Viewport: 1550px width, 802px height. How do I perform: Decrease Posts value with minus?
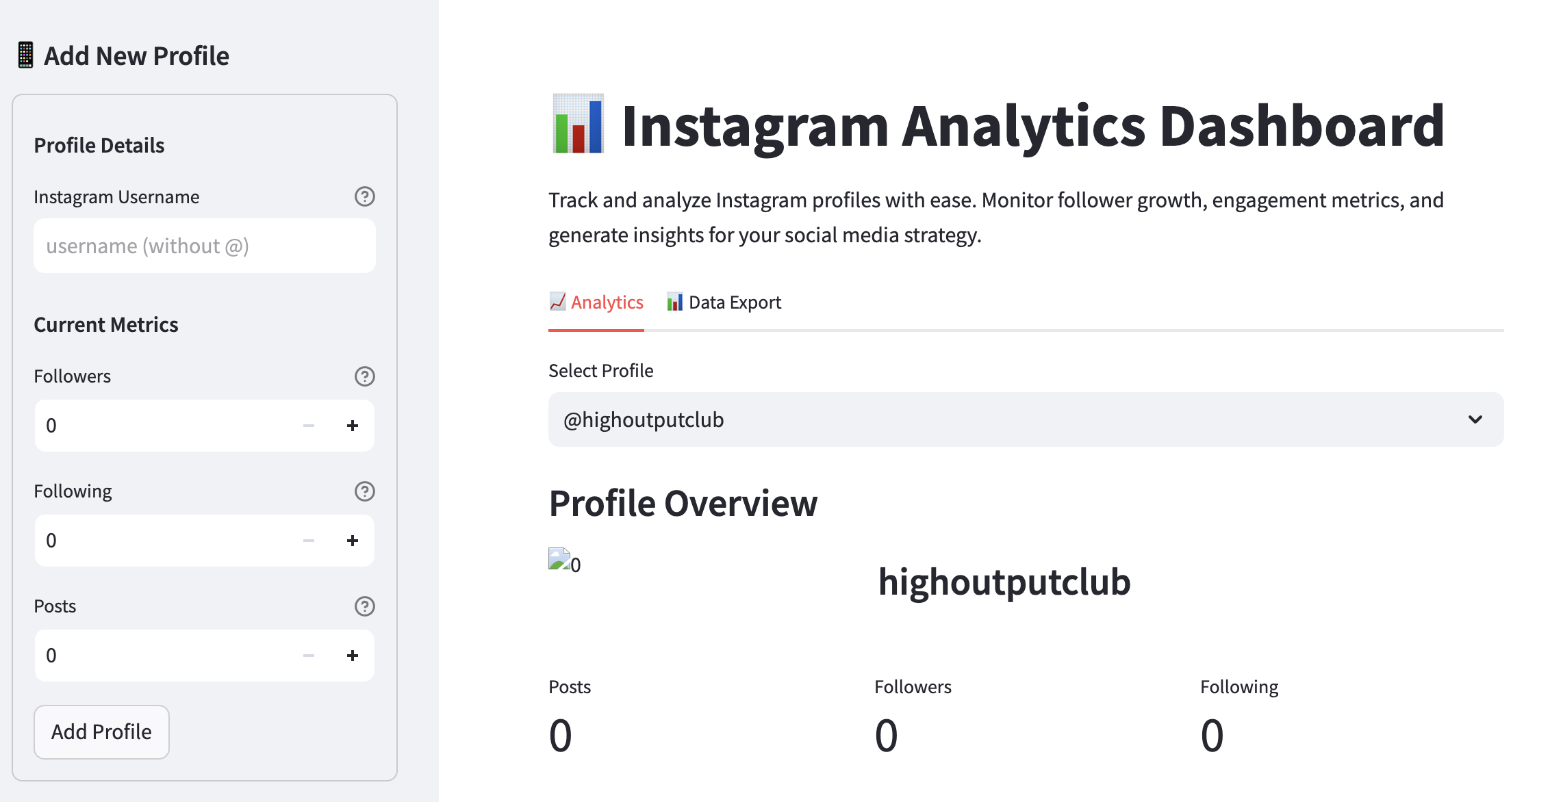pyautogui.click(x=309, y=656)
